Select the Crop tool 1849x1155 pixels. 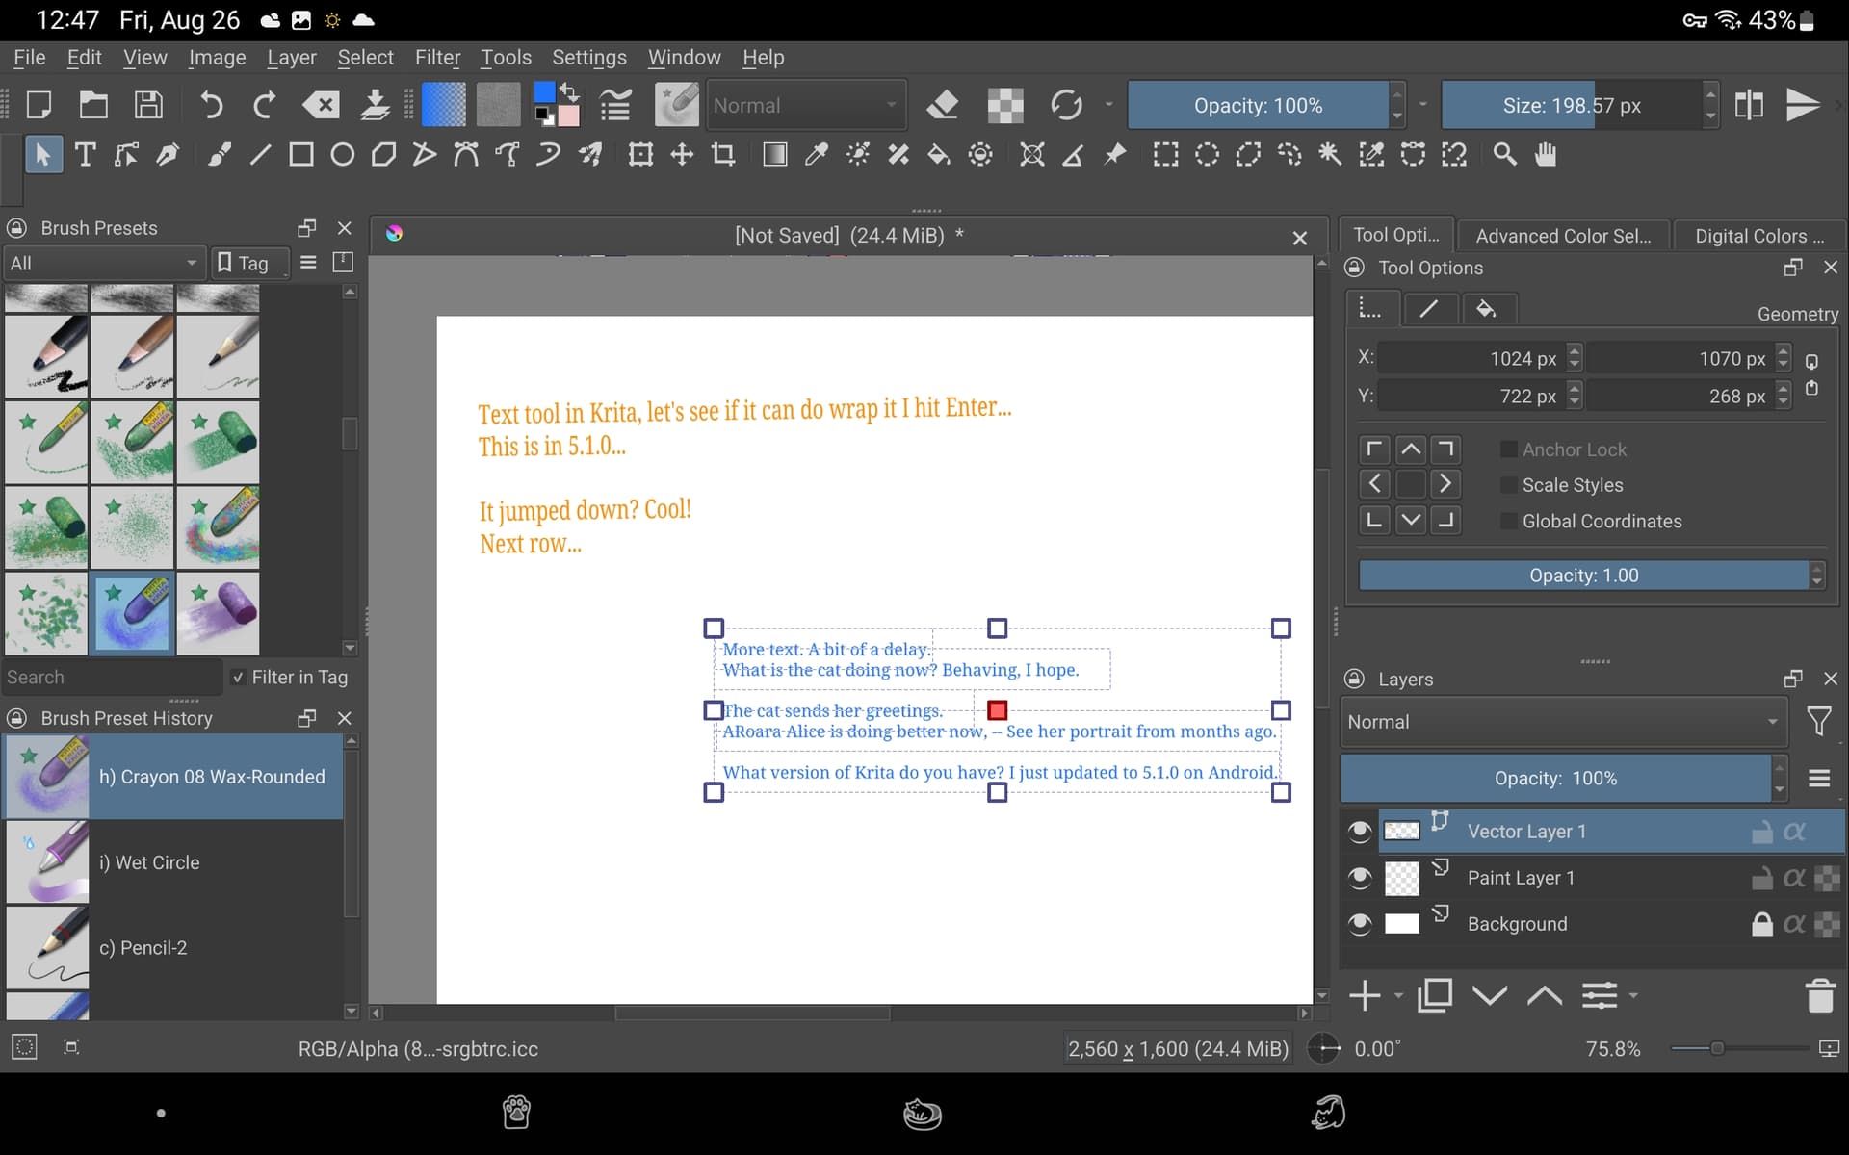(723, 155)
